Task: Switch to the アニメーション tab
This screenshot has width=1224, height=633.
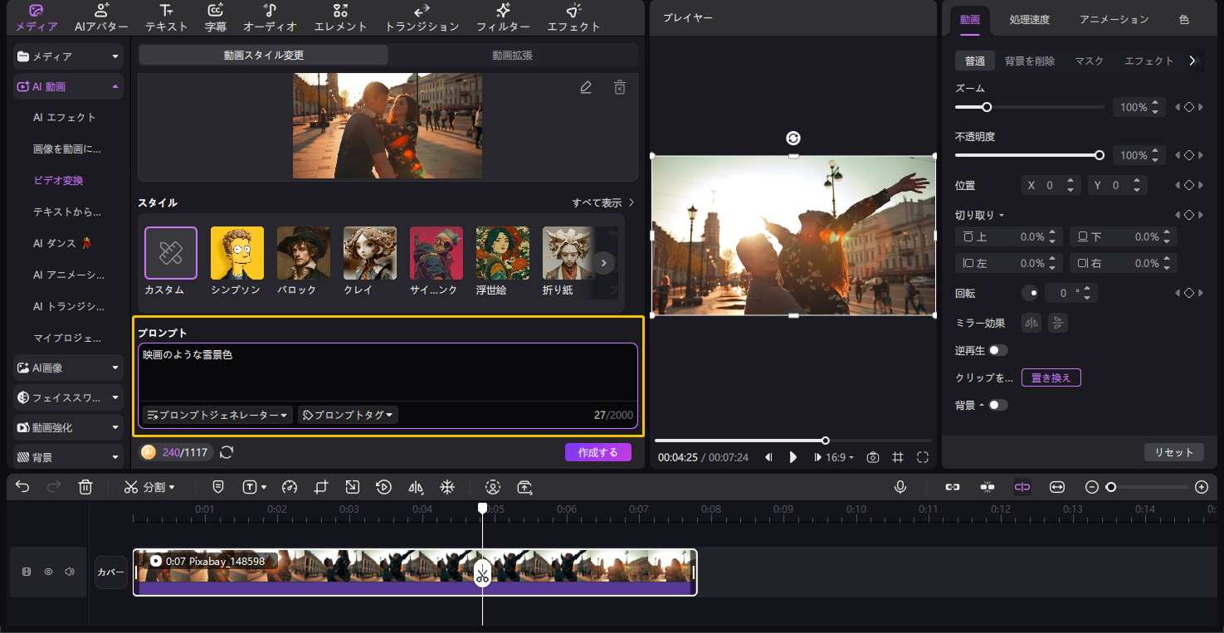Action: (1112, 19)
